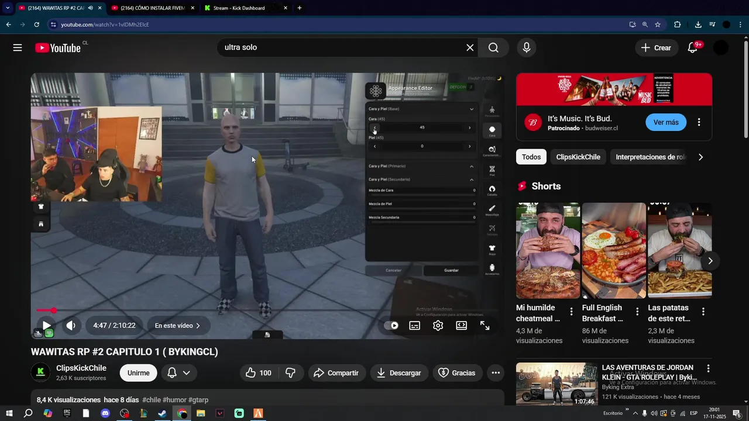The image size is (749, 421).
Task: Open the tab search dropdown arrow
Action: point(8,8)
